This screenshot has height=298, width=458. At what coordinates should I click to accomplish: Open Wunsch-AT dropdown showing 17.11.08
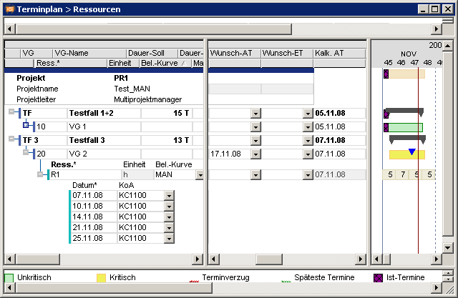click(255, 154)
